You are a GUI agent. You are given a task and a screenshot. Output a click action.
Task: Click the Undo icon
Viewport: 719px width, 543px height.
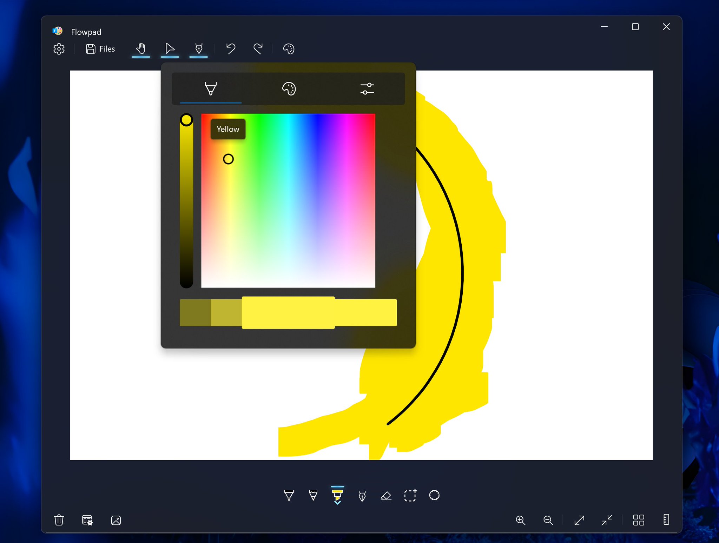click(231, 49)
